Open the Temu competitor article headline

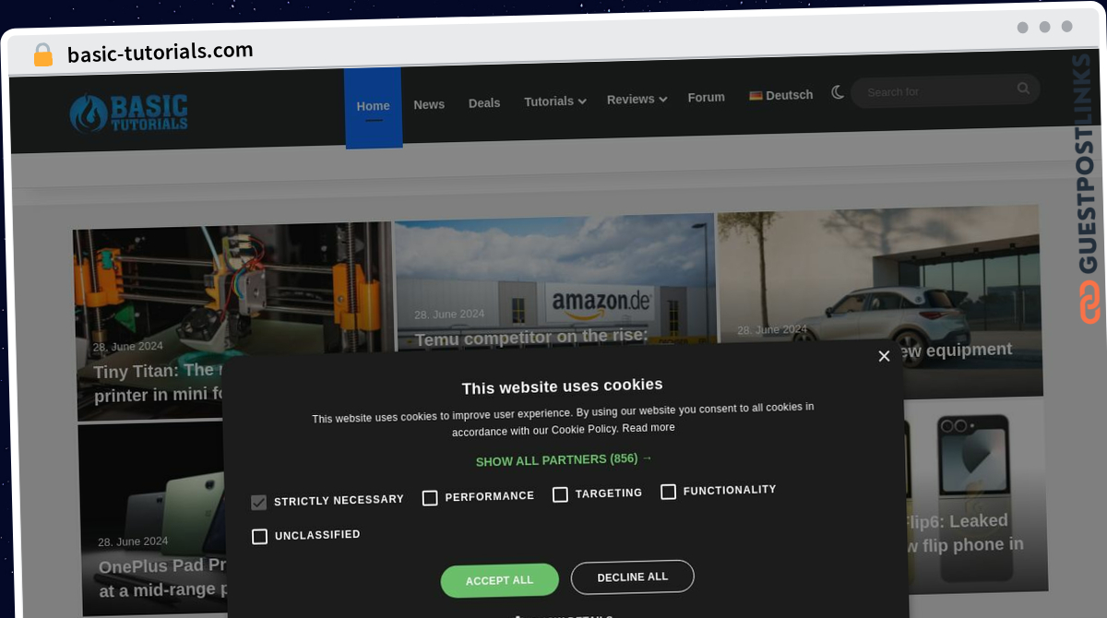(x=531, y=339)
